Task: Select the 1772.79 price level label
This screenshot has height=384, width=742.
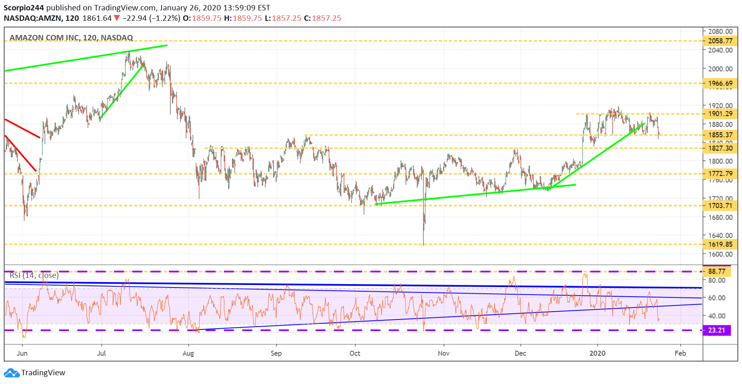Action: pos(720,173)
